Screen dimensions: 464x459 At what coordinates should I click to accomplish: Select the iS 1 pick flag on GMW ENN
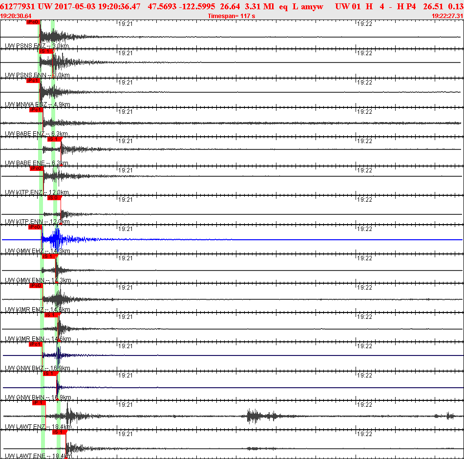coord(49,256)
